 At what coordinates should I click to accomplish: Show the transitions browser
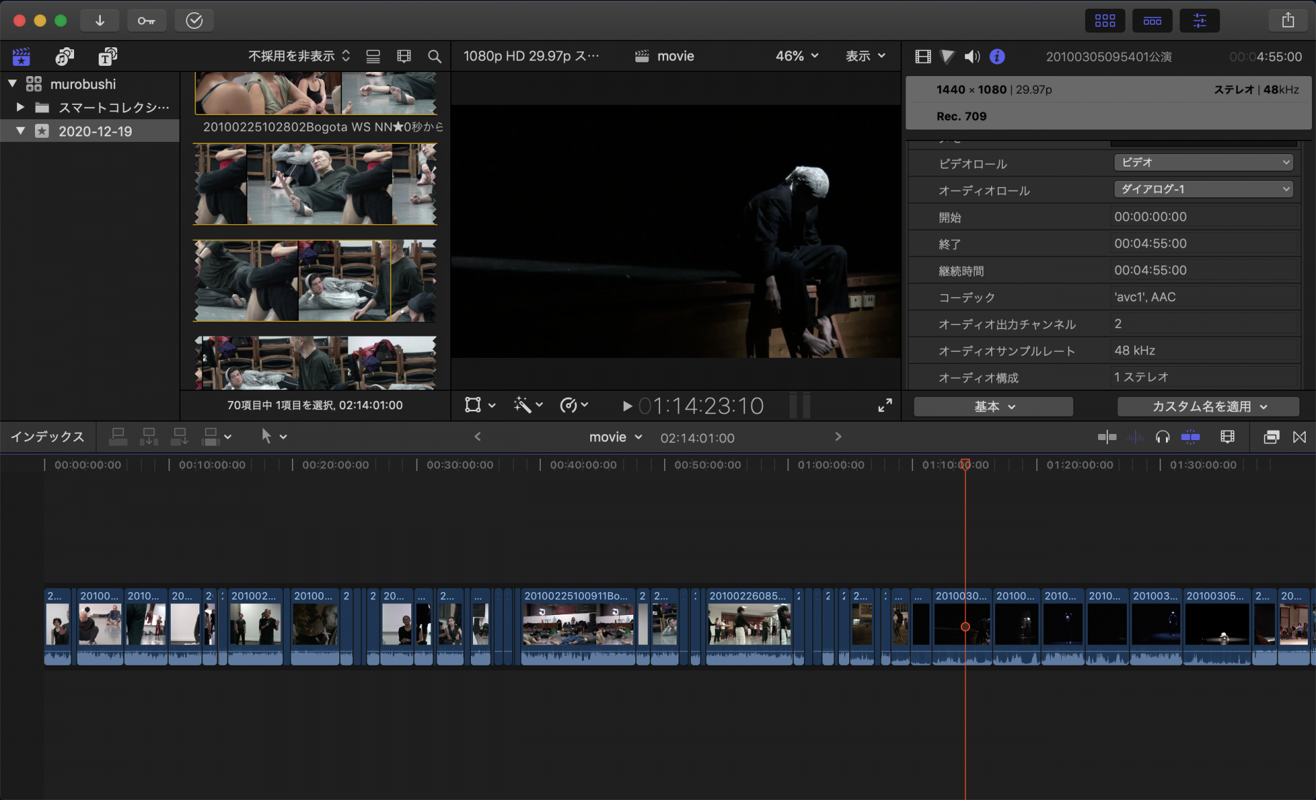point(1300,437)
